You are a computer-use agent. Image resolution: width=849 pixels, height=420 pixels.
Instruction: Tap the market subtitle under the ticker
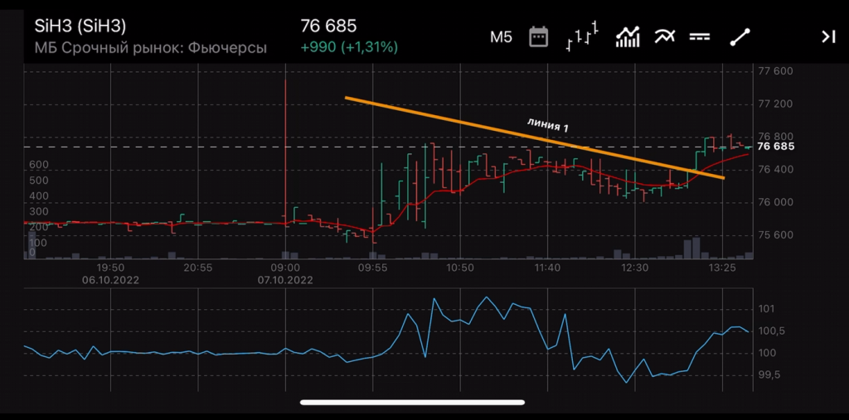(150, 48)
